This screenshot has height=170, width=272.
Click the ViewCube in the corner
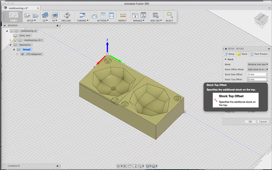click(x=261, y=21)
